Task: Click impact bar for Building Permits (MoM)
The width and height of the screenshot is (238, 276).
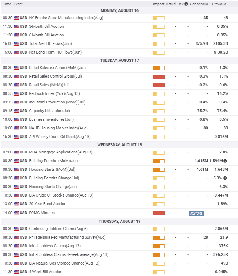Action: click(x=159, y=161)
